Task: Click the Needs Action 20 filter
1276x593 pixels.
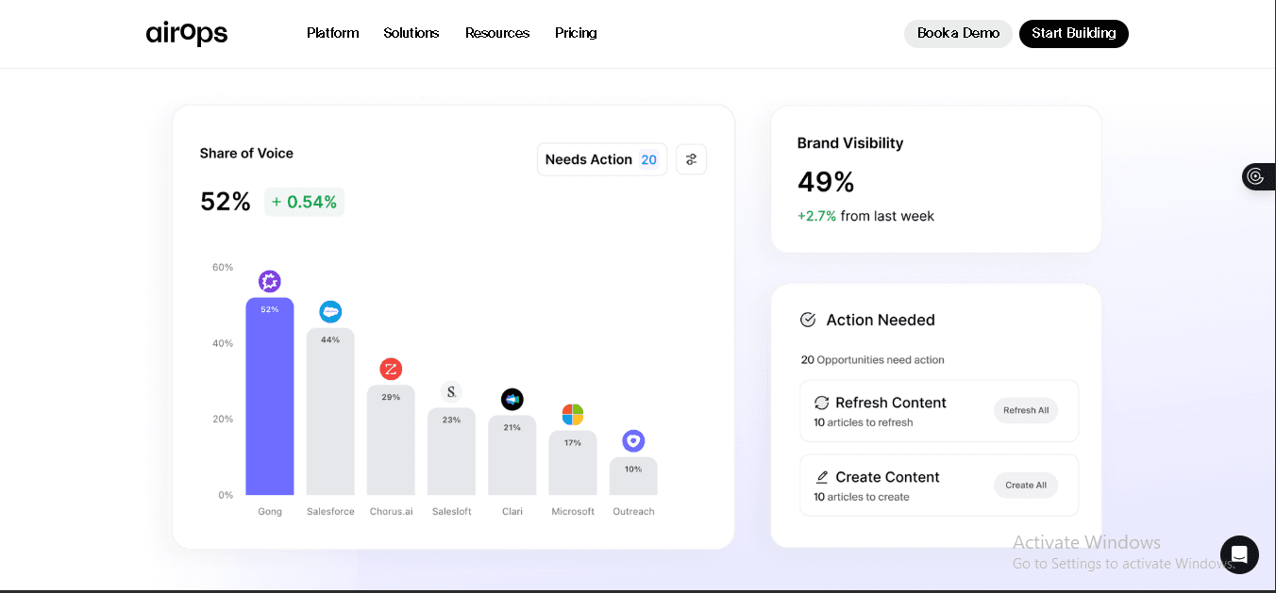Action: (601, 159)
